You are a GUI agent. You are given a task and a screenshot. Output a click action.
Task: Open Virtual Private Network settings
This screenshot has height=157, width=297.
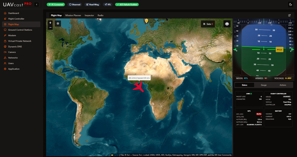coord(19,41)
